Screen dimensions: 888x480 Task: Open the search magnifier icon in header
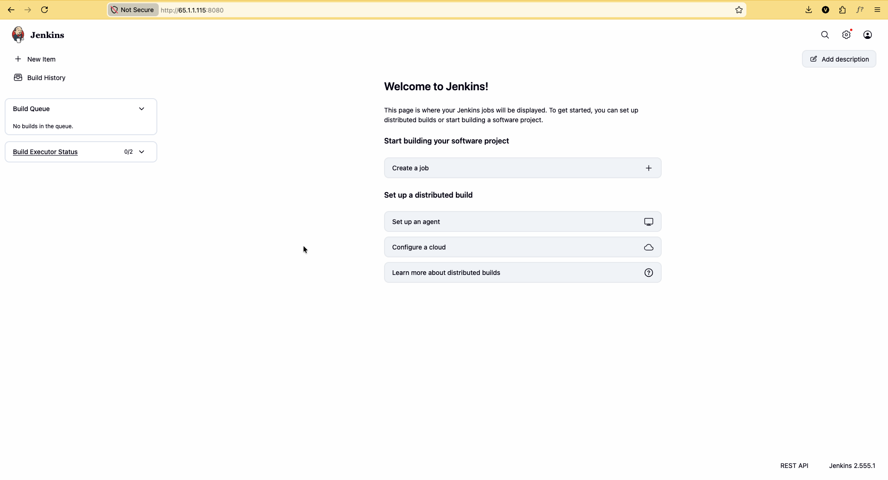[x=825, y=35]
